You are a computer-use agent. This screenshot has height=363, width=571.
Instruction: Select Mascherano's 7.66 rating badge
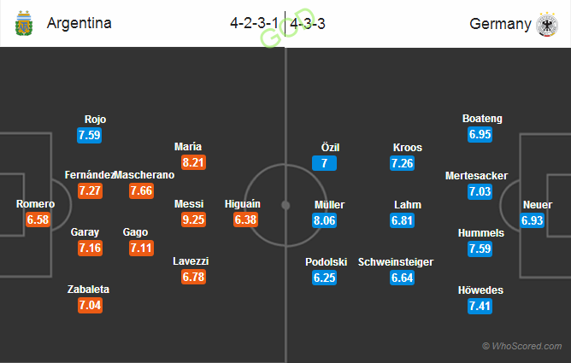[141, 191]
